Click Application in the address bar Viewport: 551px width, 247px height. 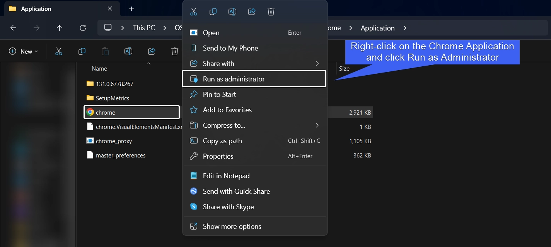point(378,28)
